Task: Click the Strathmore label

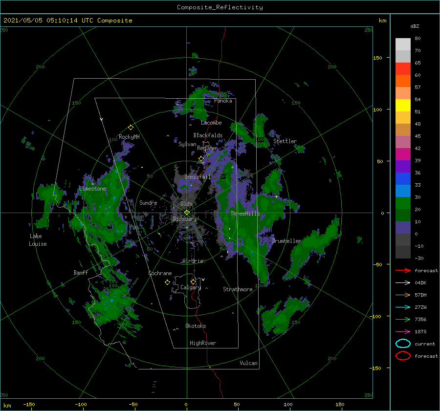Action: pyautogui.click(x=238, y=289)
